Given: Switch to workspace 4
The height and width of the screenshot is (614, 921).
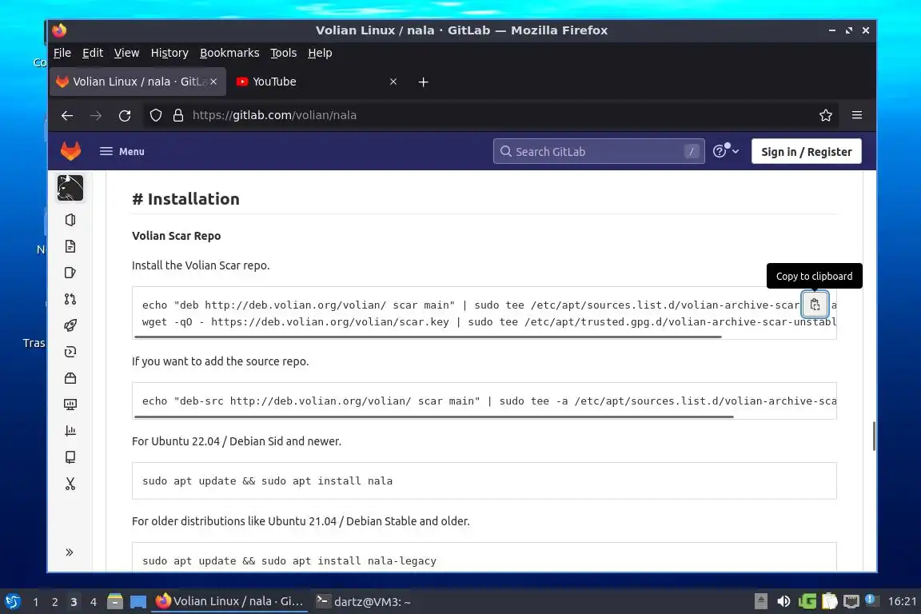Looking at the screenshot, I should [93, 602].
